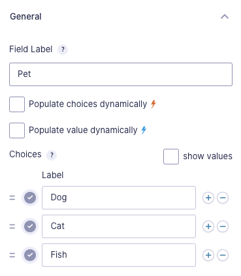Image resolution: width=241 pixels, height=276 pixels.
Task: Grab the drag handle beside Dog
Action: pyautogui.click(x=12, y=198)
